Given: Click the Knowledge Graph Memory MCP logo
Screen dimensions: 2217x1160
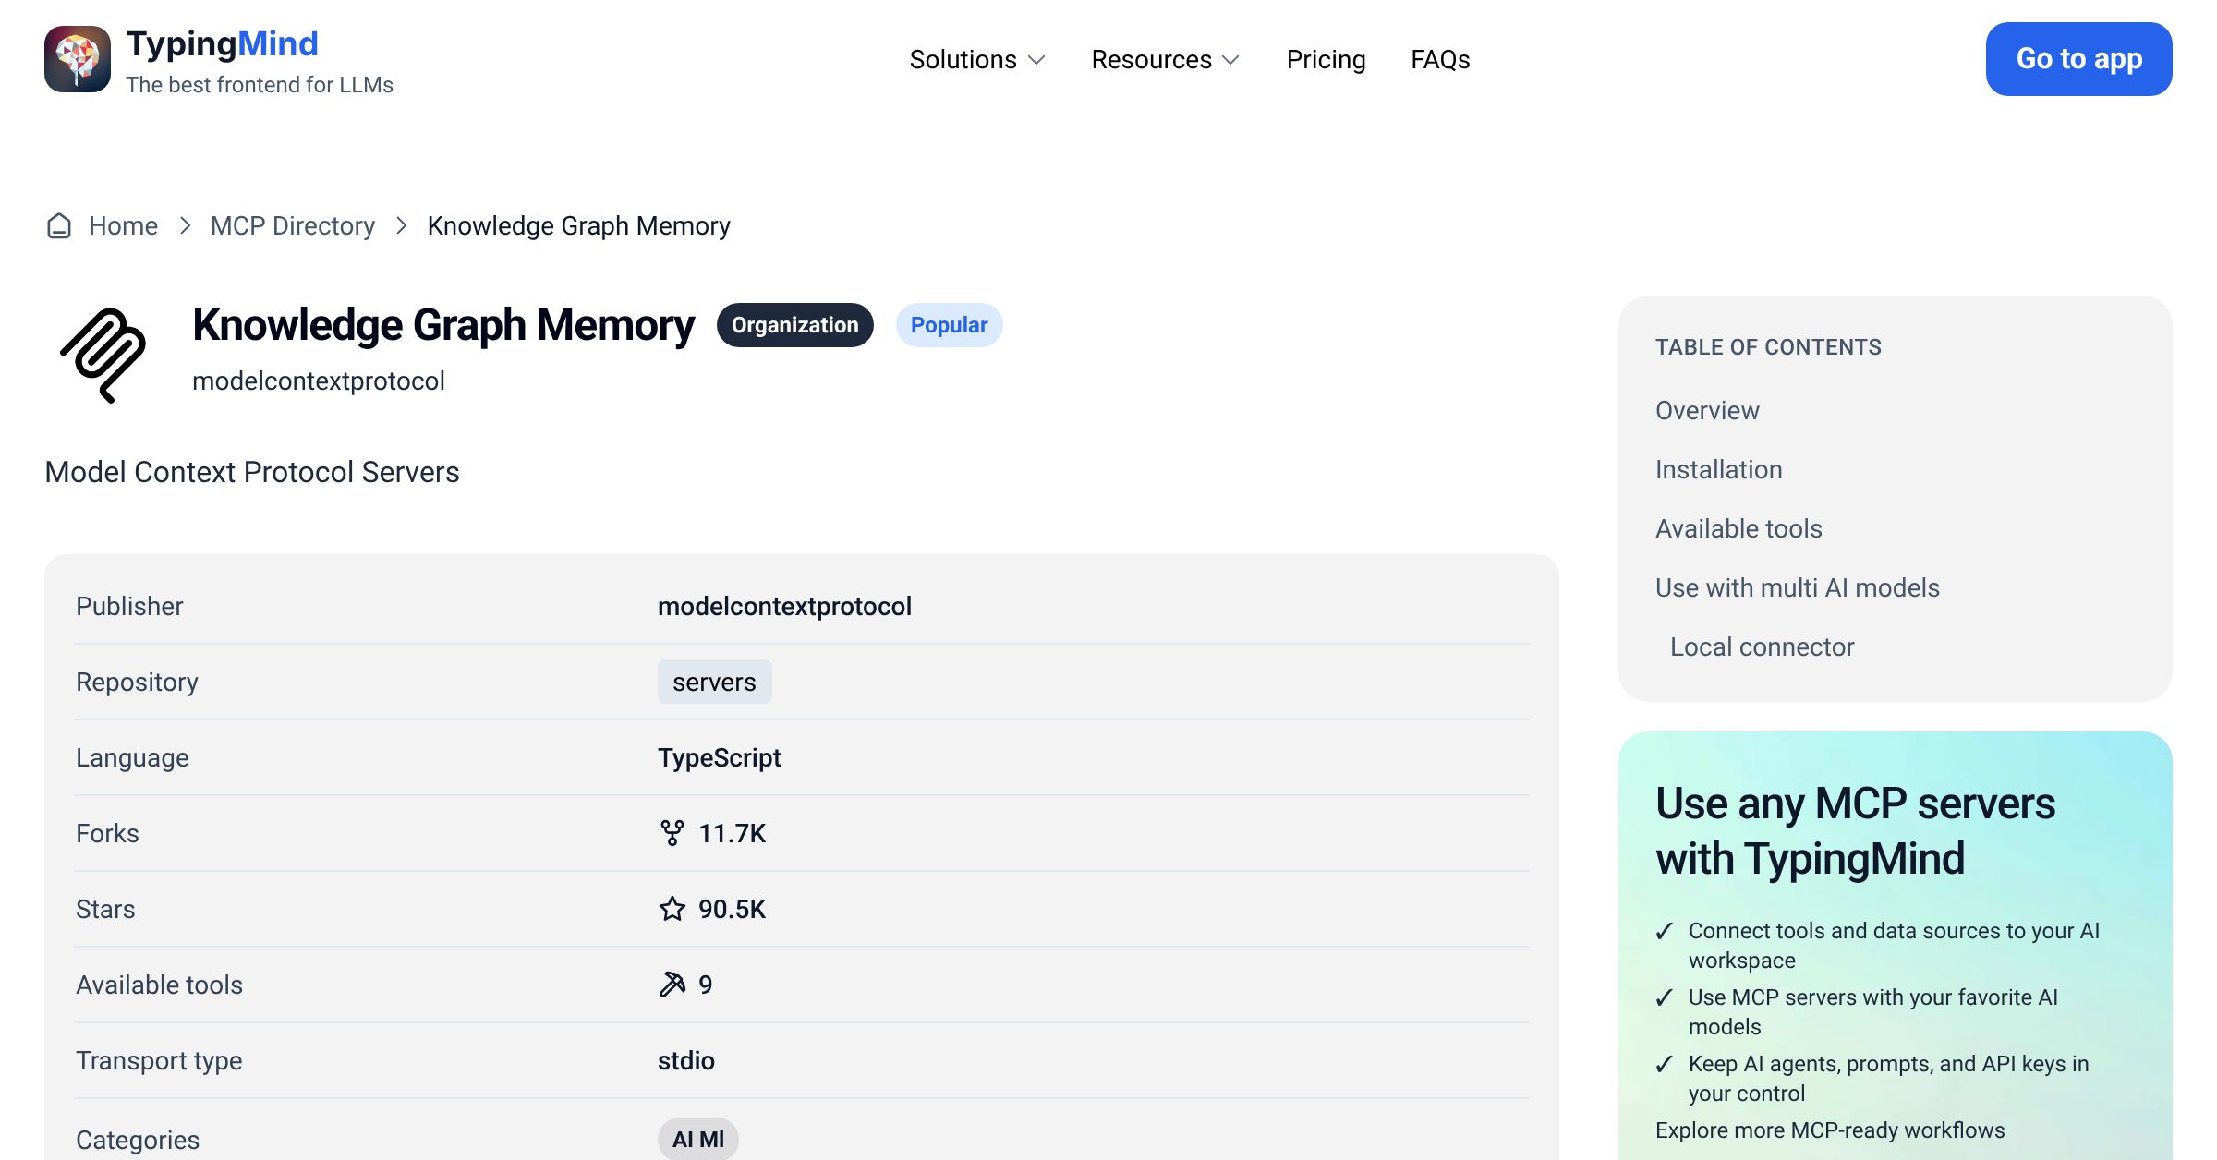Looking at the screenshot, I should [x=103, y=355].
